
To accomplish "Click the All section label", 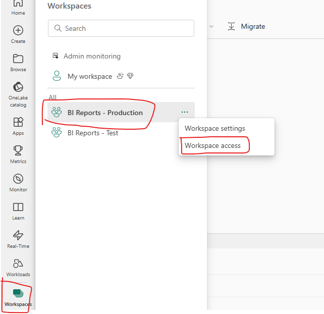I will (x=52, y=97).
